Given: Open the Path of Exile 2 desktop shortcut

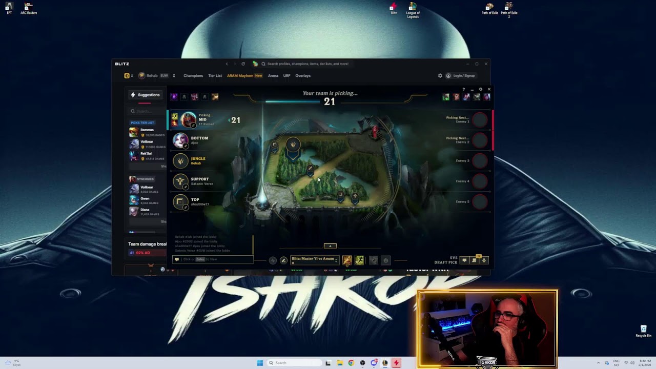Looking at the screenshot, I should click(x=509, y=10).
